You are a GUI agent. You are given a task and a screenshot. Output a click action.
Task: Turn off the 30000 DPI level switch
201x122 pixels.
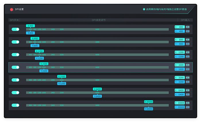click(15, 105)
